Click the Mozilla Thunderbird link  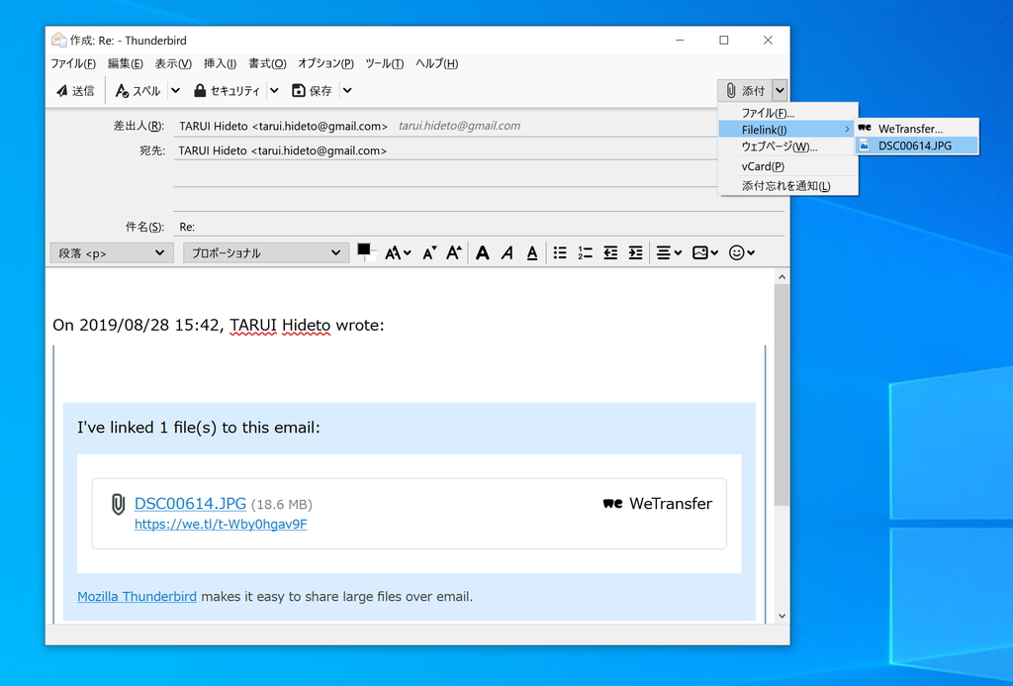coord(137,596)
